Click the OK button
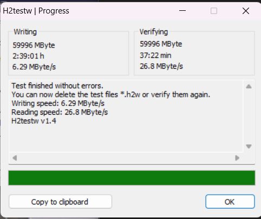 pos(230,202)
